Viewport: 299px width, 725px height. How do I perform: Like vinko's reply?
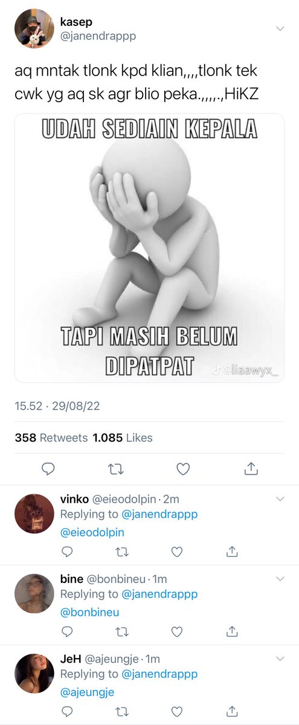[176, 552]
